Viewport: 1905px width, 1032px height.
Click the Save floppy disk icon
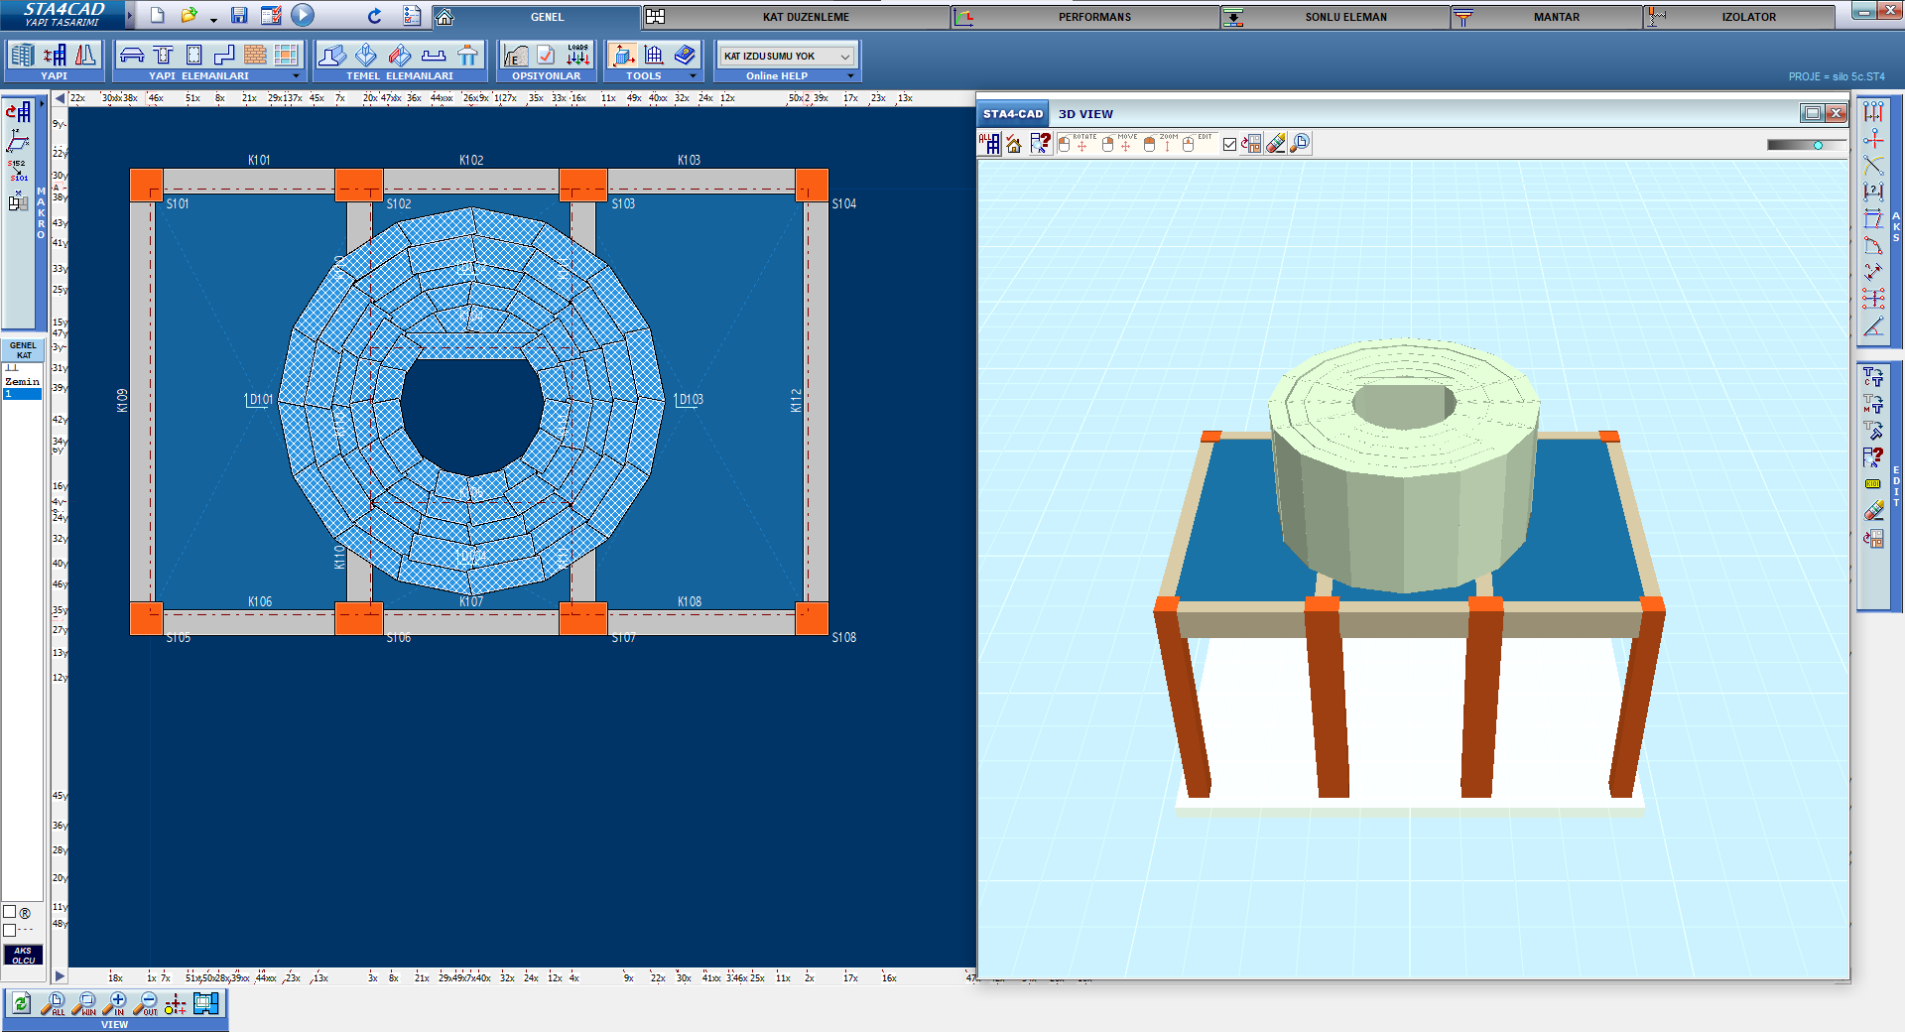coord(239,15)
